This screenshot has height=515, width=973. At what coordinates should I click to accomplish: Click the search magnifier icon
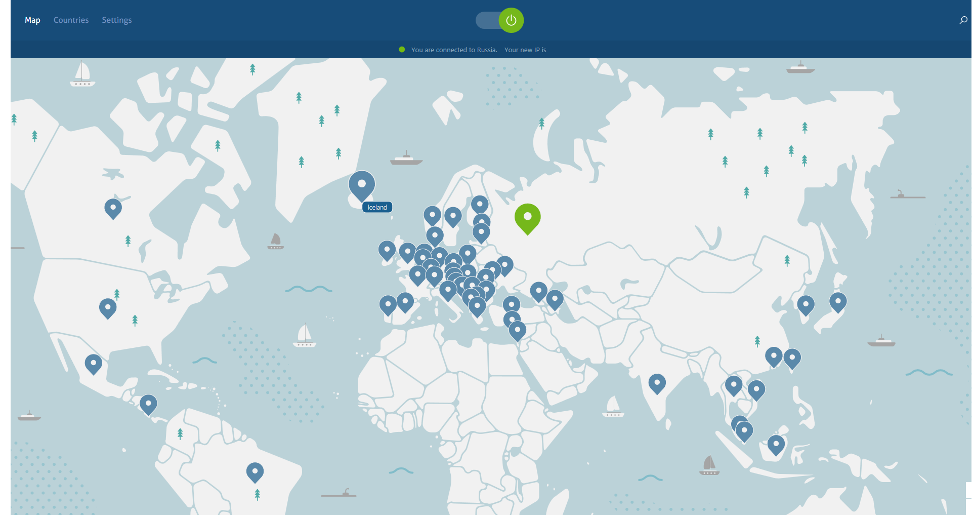pyautogui.click(x=963, y=20)
